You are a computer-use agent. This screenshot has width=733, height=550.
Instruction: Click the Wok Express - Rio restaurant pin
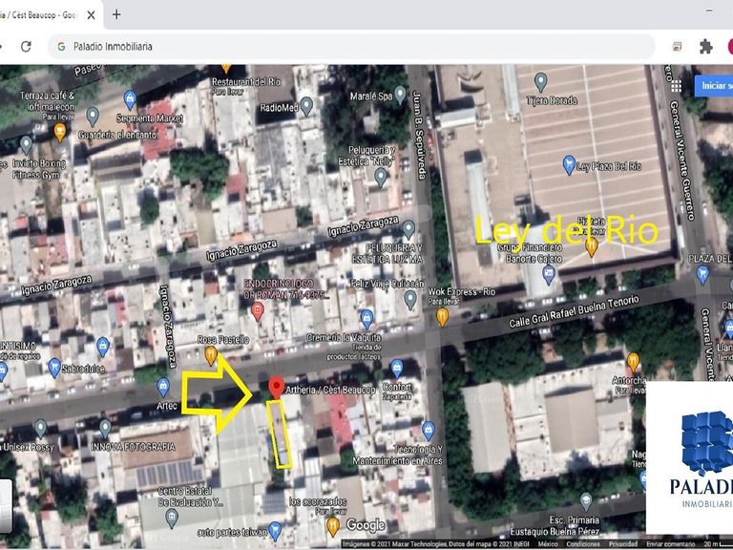[442, 317]
